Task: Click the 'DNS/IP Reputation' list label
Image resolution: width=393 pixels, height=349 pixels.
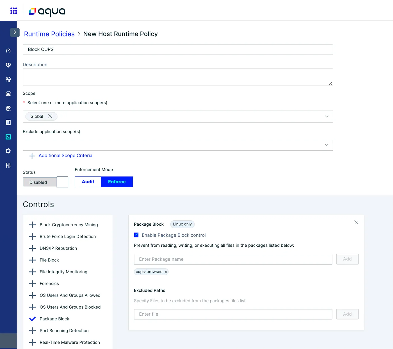Action: (x=58, y=248)
